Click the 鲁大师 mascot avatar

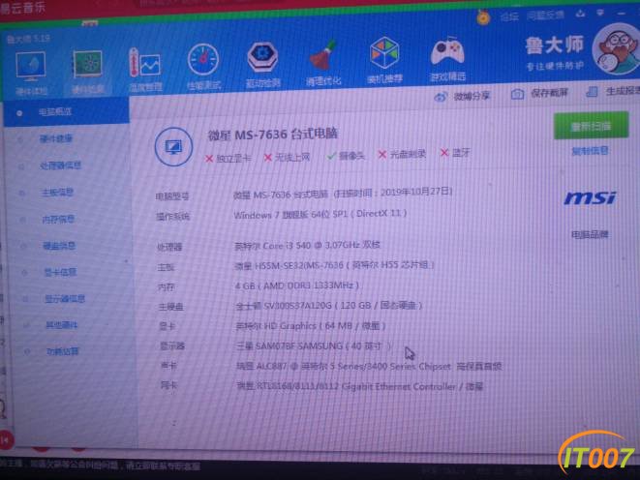pos(618,49)
